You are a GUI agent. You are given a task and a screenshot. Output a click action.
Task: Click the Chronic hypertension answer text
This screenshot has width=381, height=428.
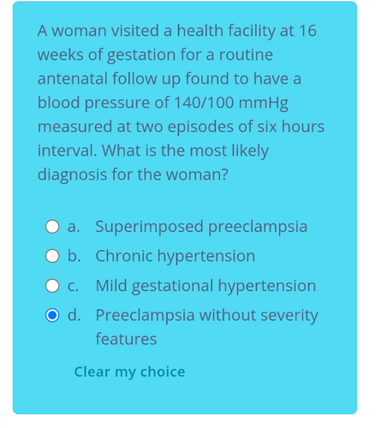click(x=176, y=256)
